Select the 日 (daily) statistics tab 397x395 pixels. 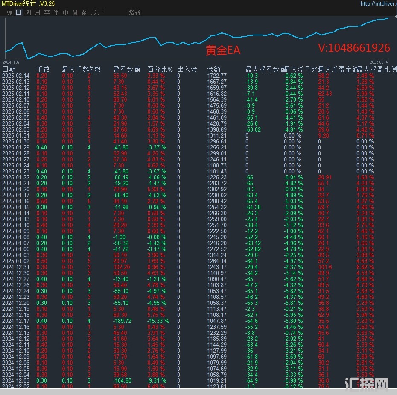(19, 12)
